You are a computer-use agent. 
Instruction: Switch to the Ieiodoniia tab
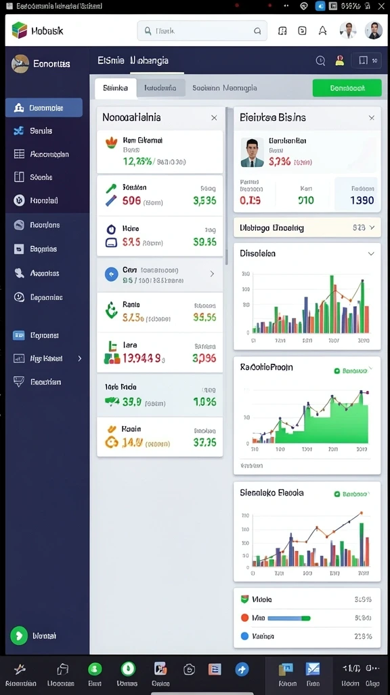160,88
